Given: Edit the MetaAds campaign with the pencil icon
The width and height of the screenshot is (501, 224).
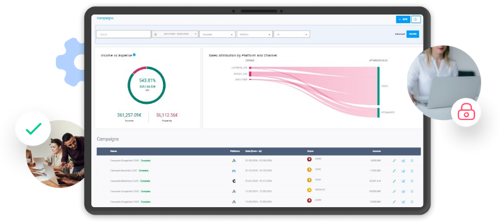Looking at the screenshot, I should [394, 171].
